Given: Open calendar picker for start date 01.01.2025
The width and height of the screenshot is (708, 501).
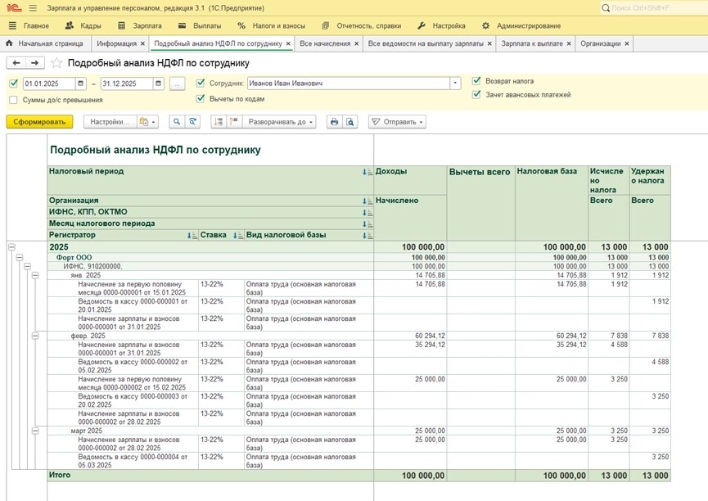Looking at the screenshot, I should tap(80, 83).
